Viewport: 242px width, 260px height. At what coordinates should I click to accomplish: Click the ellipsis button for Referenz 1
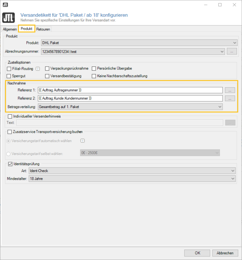pyautogui.click(x=230, y=90)
